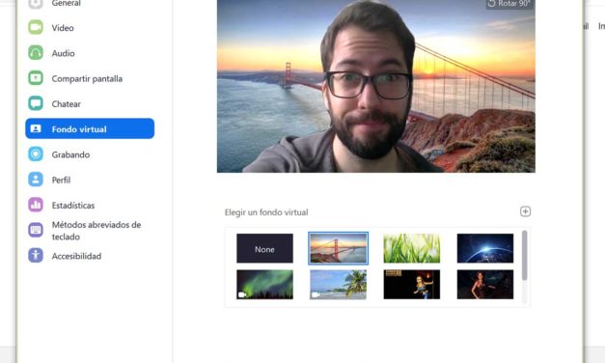The image size is (605, 363).
Task: Select the Fondo virtual tab
Action: click(90, 128)
